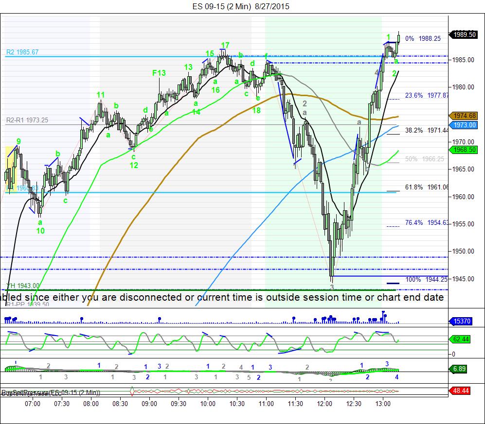The width and height of the screenshot is (485, 424).
Task: Click the 09:00 time axis label
Action: coord(149,404)
